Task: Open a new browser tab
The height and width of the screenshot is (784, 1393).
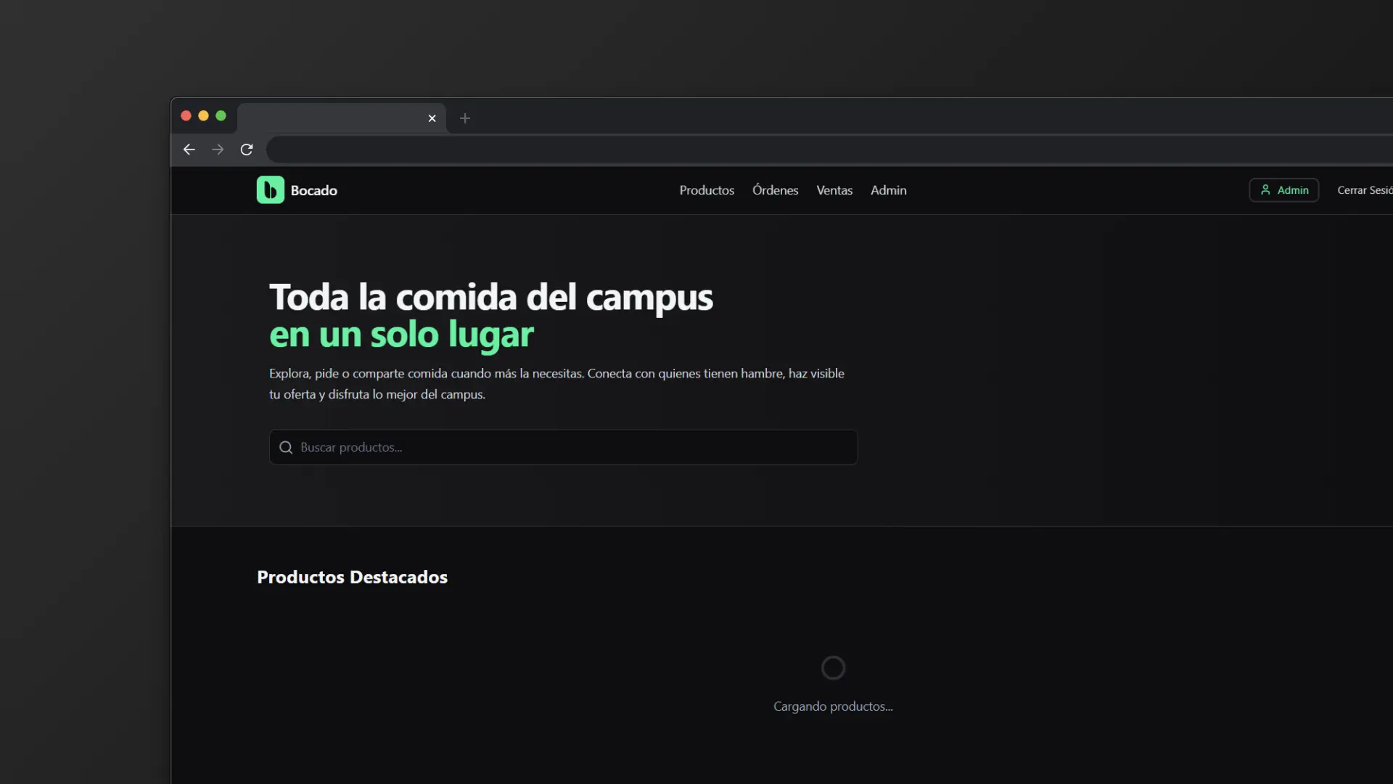Action: [465, 118]
